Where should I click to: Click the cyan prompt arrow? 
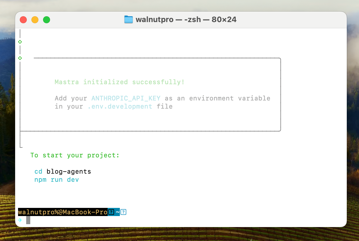[x=20, y=220]
